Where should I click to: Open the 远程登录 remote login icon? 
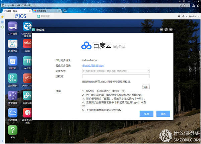[x=13, y=113]
